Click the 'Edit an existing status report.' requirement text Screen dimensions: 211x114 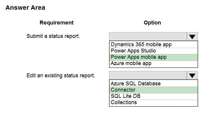[61, 76]
